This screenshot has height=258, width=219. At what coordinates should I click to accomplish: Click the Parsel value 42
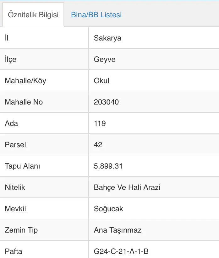[x=98, y=145]
